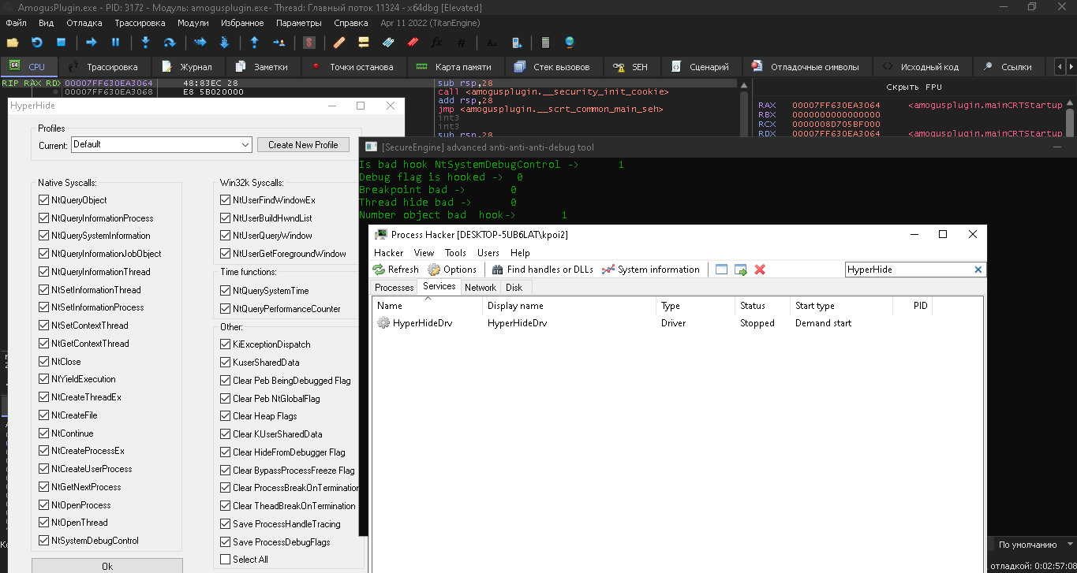This screenshot has height=573, width=1077.
Task: Select the call __security_init_cookie disassembly line
Action: point(552,92)
